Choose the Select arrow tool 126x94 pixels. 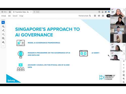[3, 23]
